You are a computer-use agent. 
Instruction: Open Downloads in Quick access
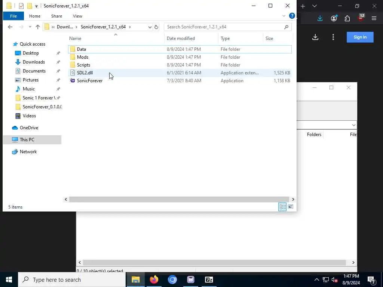pyautogui.click(x=34, y=62)
